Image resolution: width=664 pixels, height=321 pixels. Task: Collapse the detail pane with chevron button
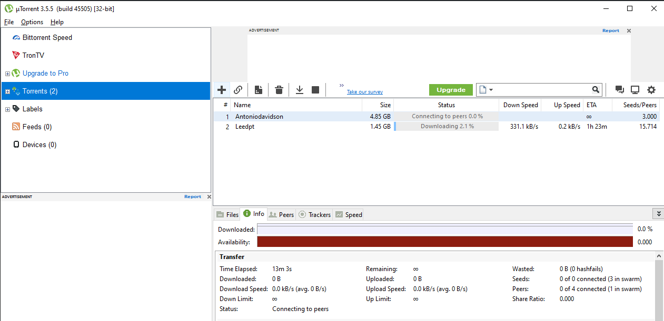658,214
